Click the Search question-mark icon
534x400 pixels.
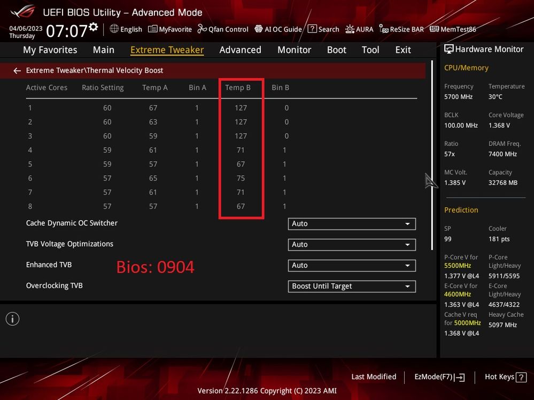point(312,29)
